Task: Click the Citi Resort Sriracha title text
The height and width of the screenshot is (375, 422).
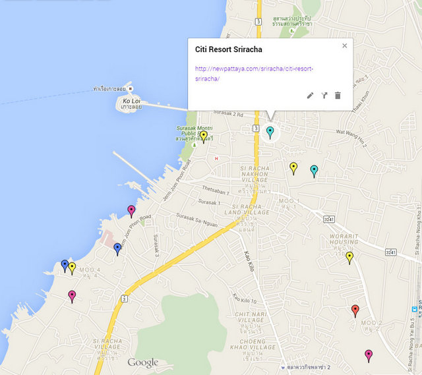Action: (x=229, y=49)
